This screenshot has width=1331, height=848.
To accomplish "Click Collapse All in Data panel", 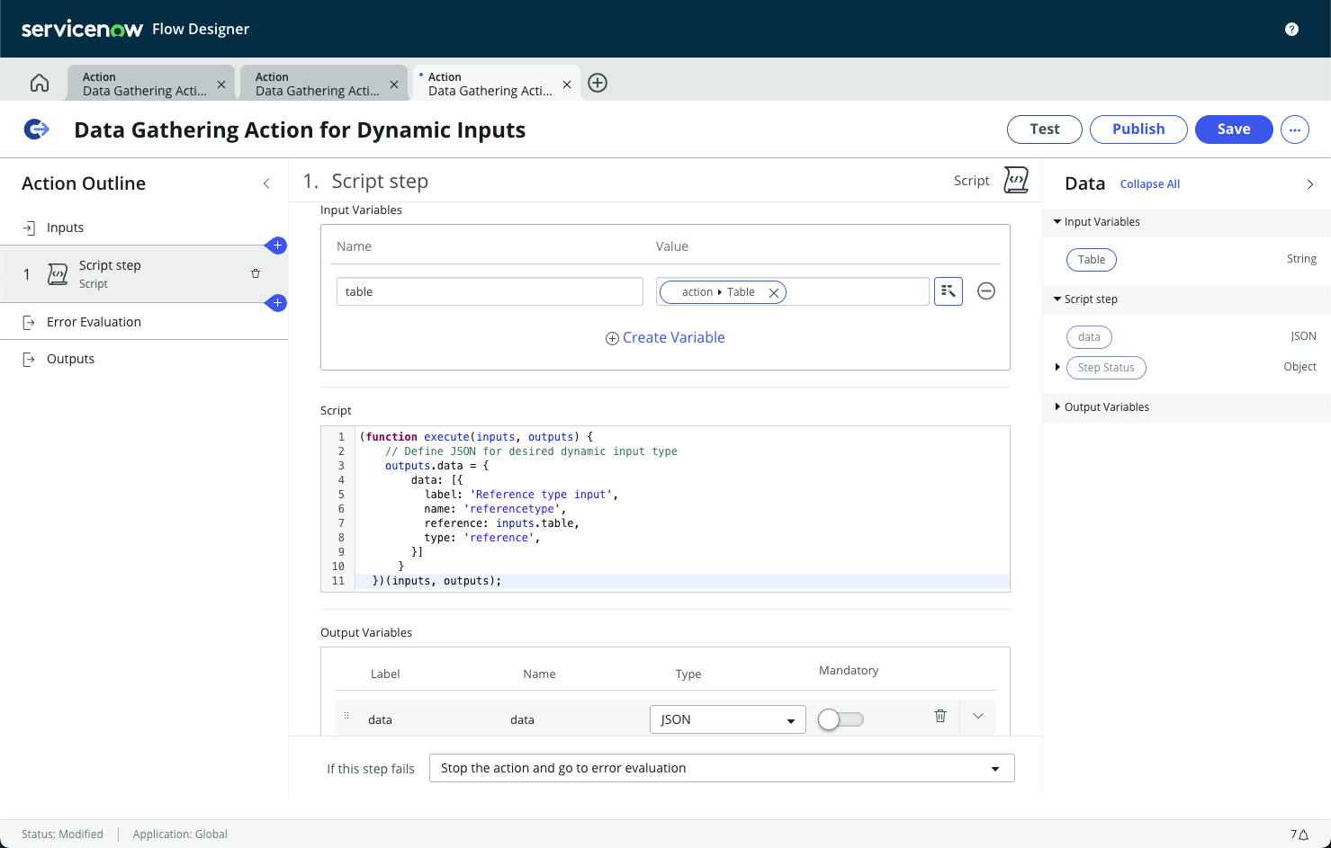I will coord(1149,184).
